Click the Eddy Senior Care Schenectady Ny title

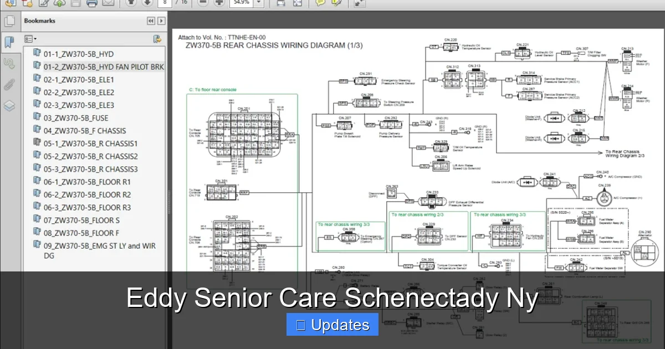(x=332, y=299)
